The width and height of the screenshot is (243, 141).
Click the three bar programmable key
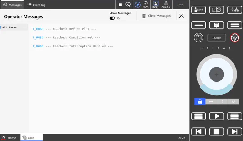tap(199, 116)
